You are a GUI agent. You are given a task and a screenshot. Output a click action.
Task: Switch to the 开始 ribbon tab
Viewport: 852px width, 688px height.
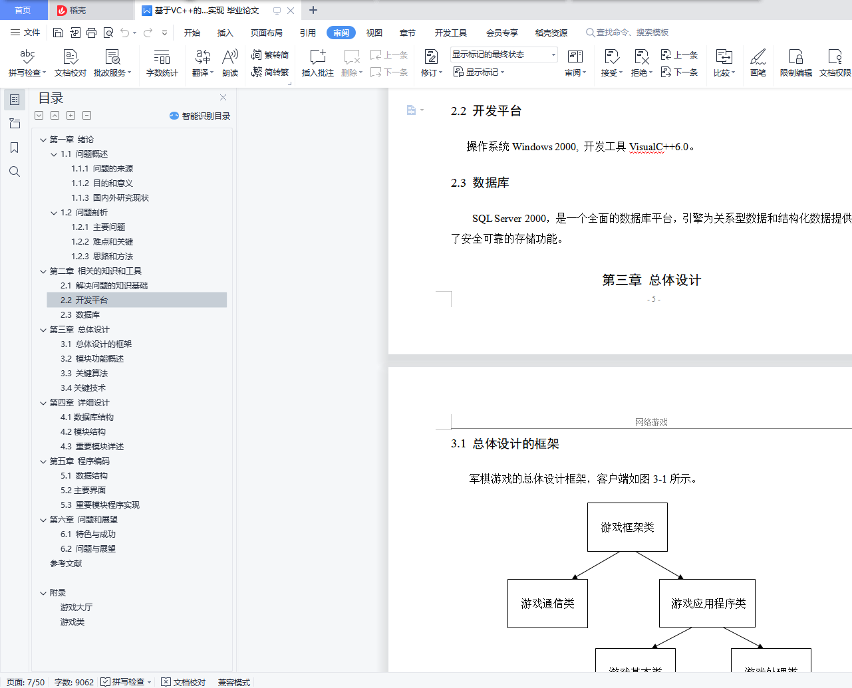pyautogui.click(x=192, y=33)
